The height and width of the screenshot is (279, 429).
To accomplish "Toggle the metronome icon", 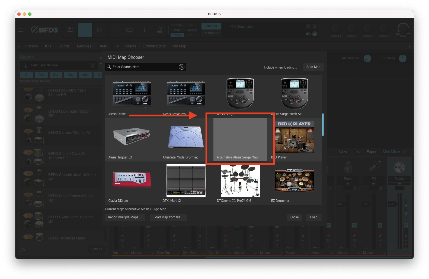I will (160, 30).
